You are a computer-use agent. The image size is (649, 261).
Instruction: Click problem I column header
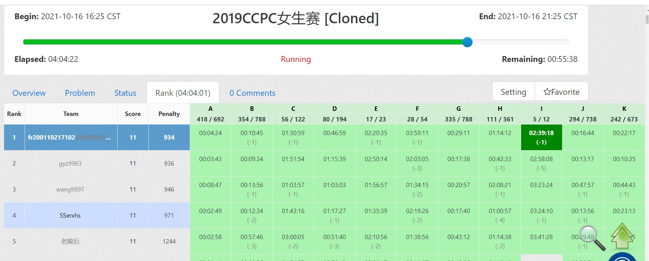541,109
